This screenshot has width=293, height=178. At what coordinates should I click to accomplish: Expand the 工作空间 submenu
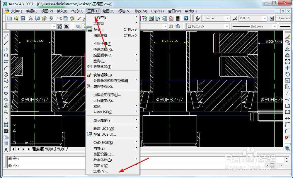[x=113, y=18]
